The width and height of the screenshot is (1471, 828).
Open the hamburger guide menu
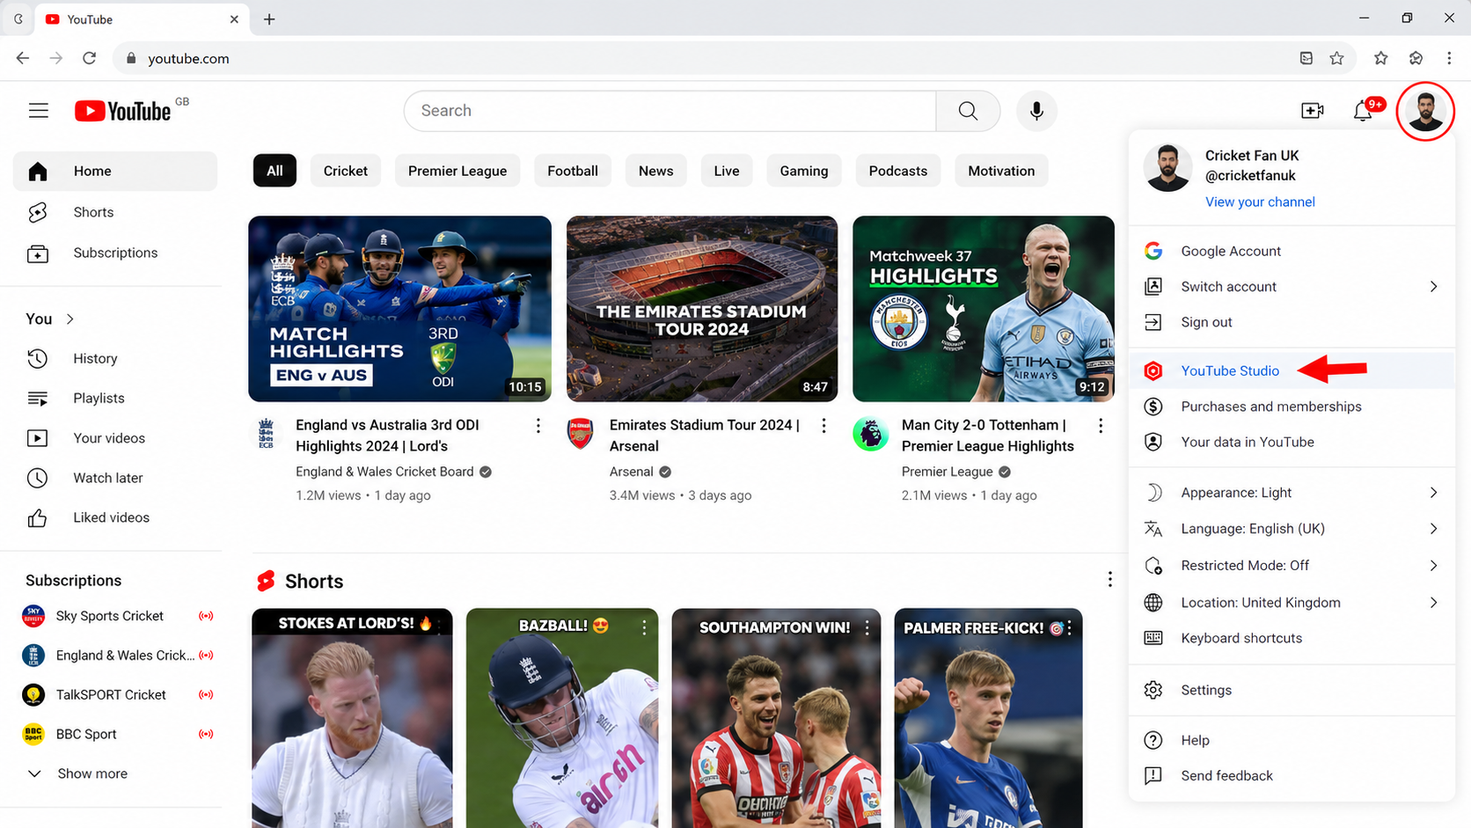(x=39, y=111)
